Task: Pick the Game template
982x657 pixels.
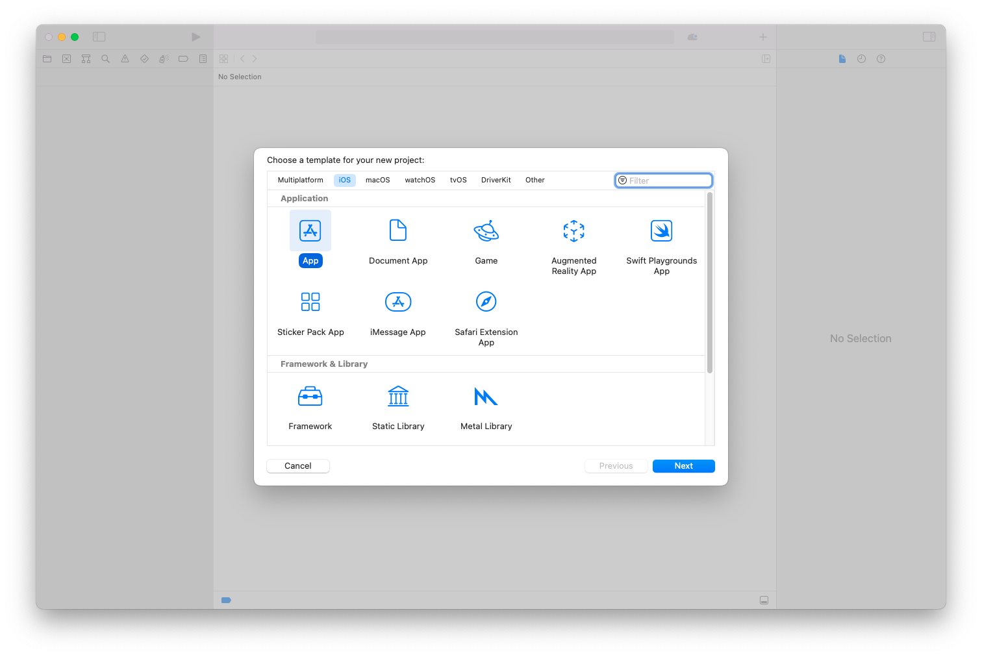Action: (486, 230)
